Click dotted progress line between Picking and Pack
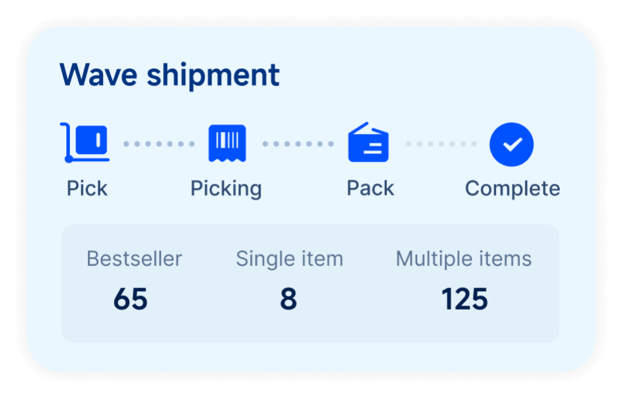 click(298, 144)
